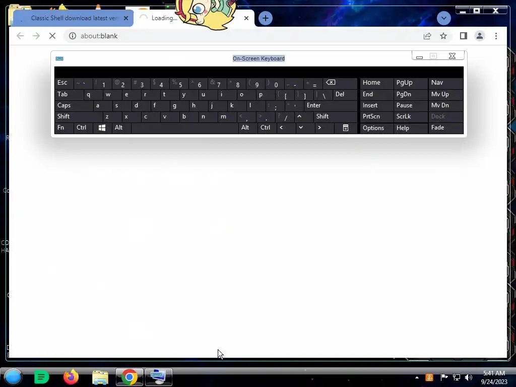Toggle the right Ctrl key
The height and width of the screenshot is (387, 516).
click(267, 127)
